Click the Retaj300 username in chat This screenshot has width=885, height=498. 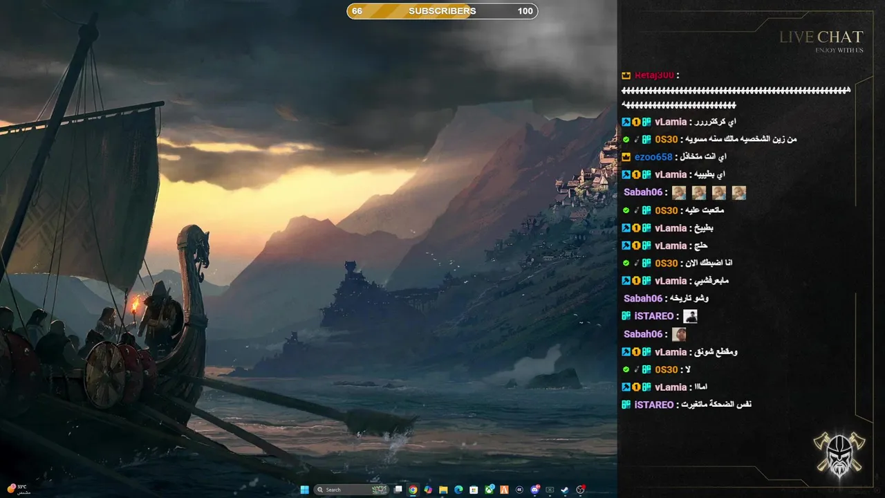coord(654,75)
